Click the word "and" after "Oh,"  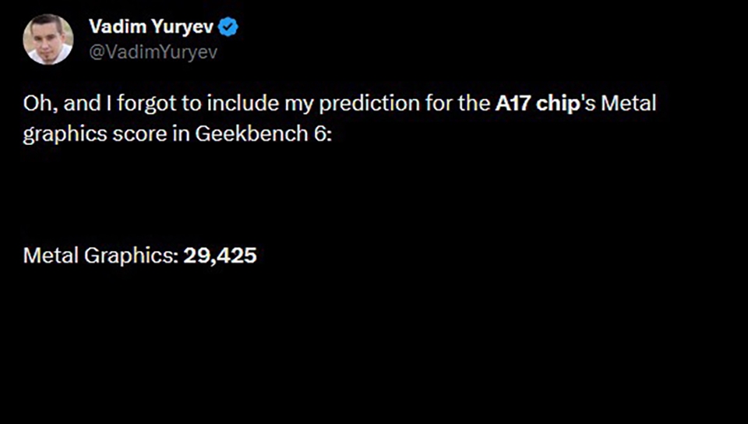click(x=74, y=104)
